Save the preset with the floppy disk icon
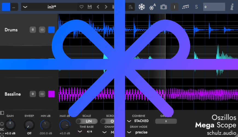This screenshot has height=137, width=238. 89,7
